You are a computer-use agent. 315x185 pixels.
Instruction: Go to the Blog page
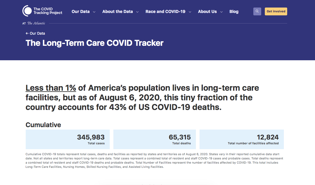click(x=234, y=11)
